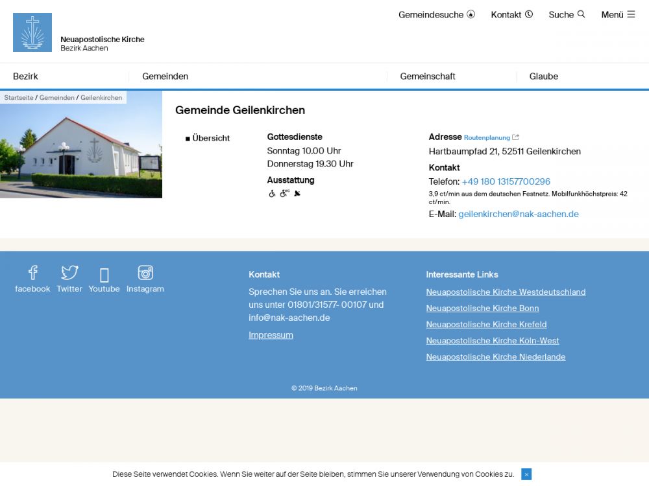Click the wheelchair-accessible WC icon
Screen dimensions: 649x486
point(284,193)
